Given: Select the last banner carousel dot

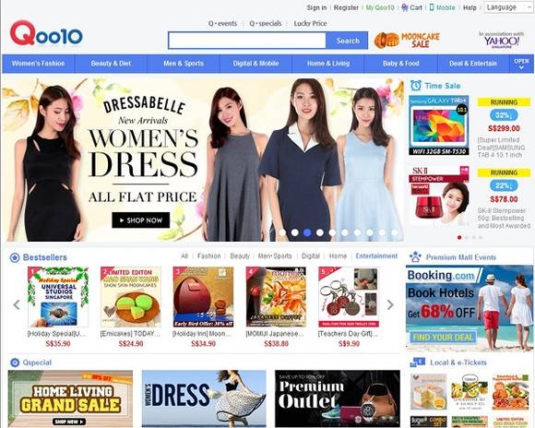Looking at the screenshot, I should click(395, 232).
